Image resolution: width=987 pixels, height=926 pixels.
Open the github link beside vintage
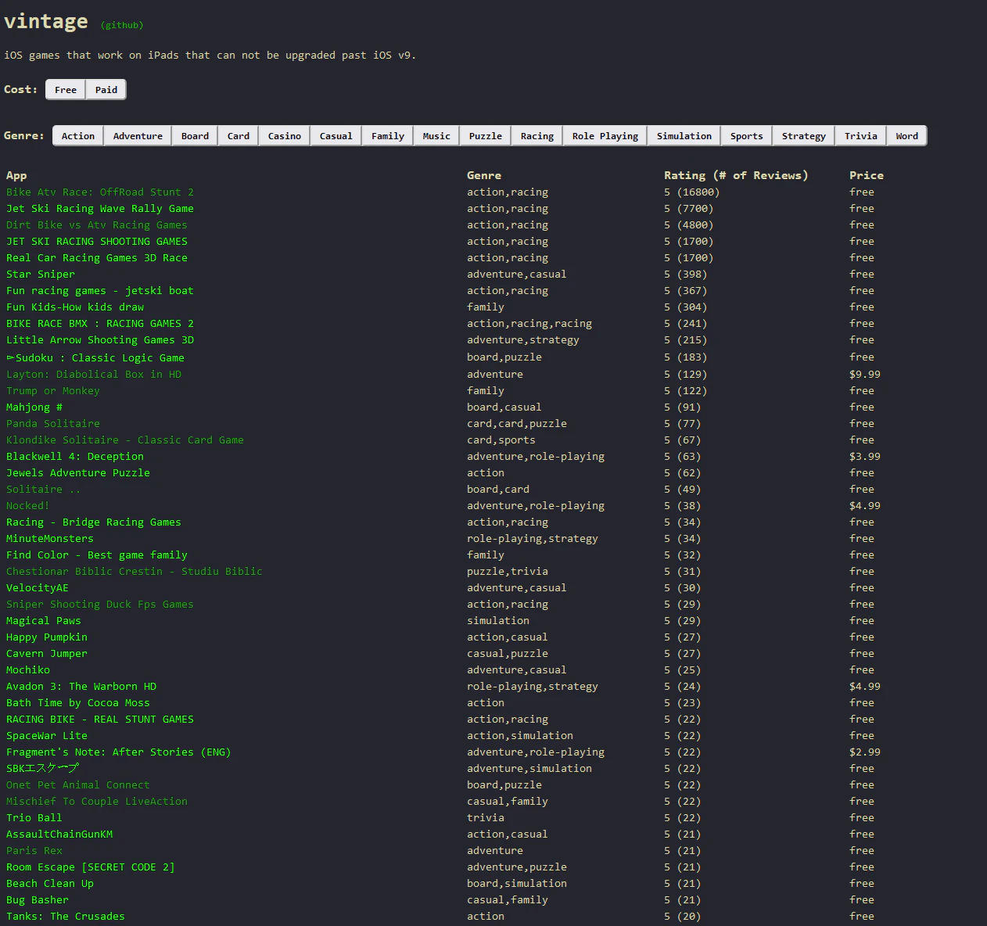122,25
